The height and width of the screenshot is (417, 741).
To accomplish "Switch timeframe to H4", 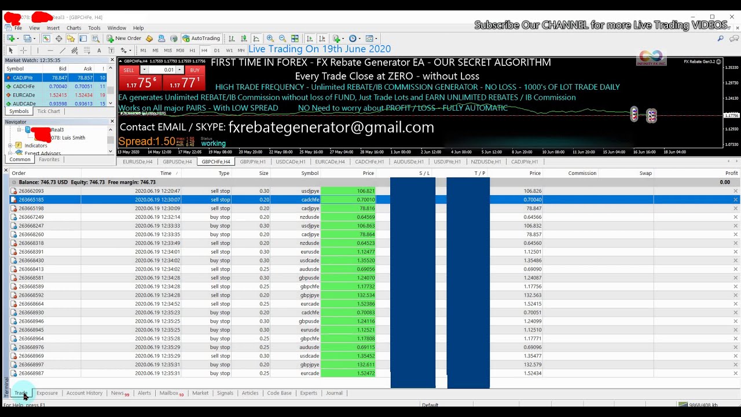I will pos(204,50).
